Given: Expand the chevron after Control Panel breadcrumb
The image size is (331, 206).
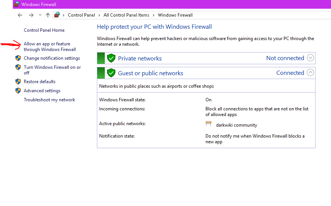Looking at the screenshot, I should [99, 15].
